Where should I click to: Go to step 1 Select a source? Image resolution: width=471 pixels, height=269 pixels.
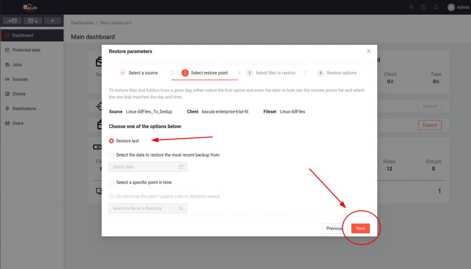point(139,73)
